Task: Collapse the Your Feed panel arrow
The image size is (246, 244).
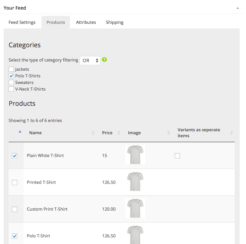Action: click(237, 8)
